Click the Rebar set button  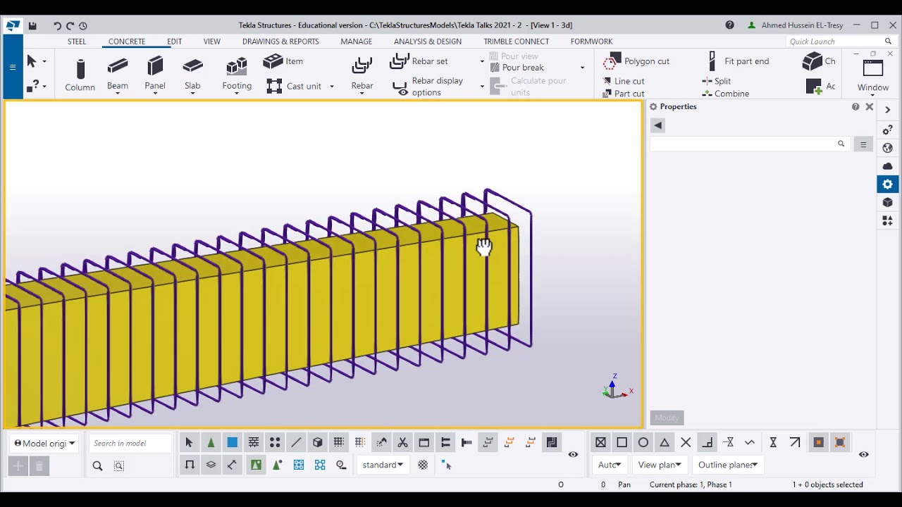[x=419, y=61]
